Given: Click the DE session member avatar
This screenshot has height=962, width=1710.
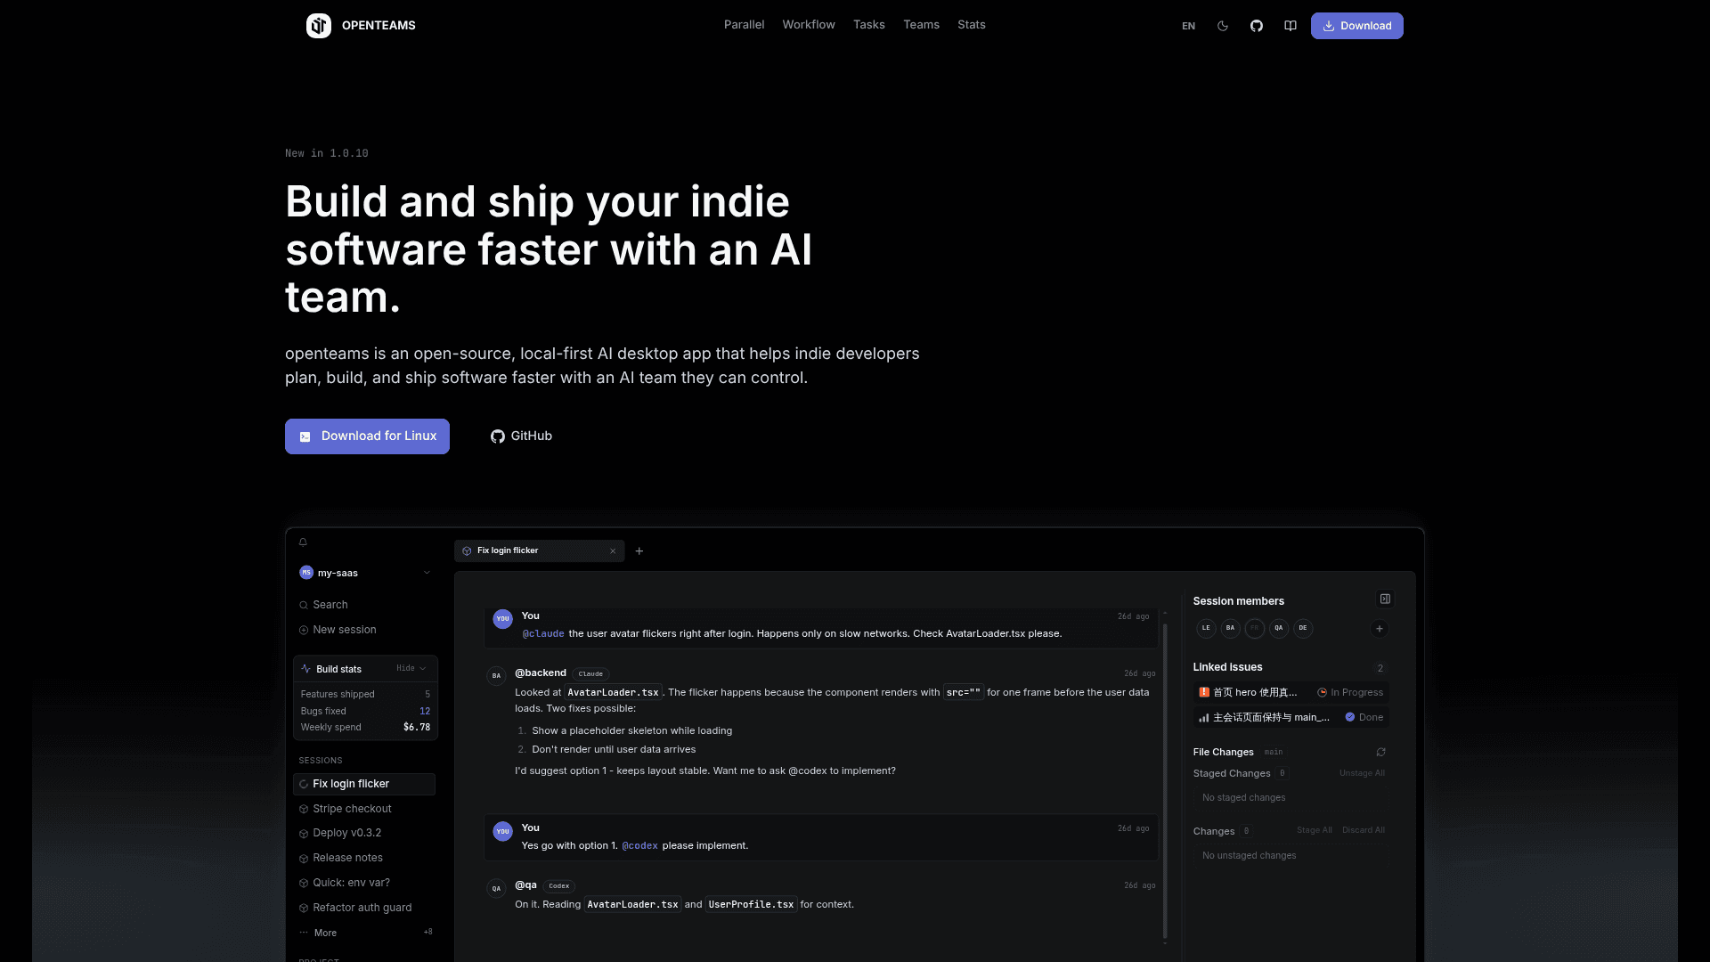Looking at the screenshot, I should pos(1303,628).
